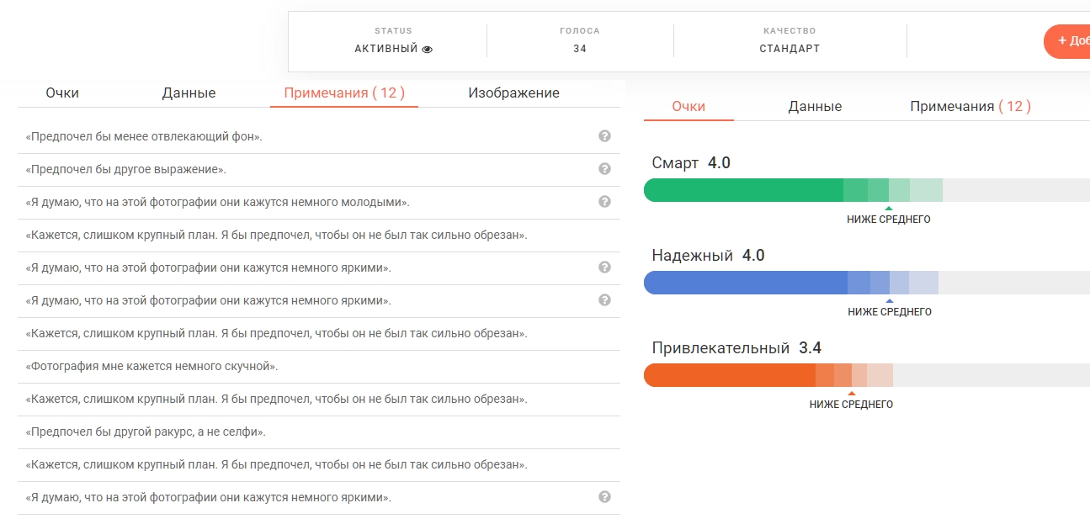Click the СТАНДАРТ quality value

coord(790,49)
